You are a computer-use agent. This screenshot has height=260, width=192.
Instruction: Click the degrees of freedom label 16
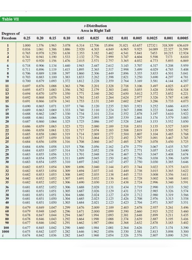click(x=7, y=106)
